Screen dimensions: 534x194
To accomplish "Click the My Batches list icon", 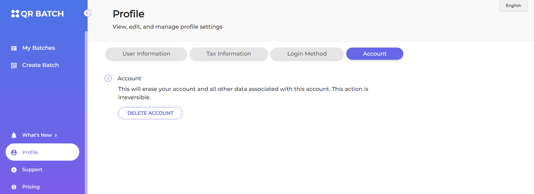I will [14, 48].
